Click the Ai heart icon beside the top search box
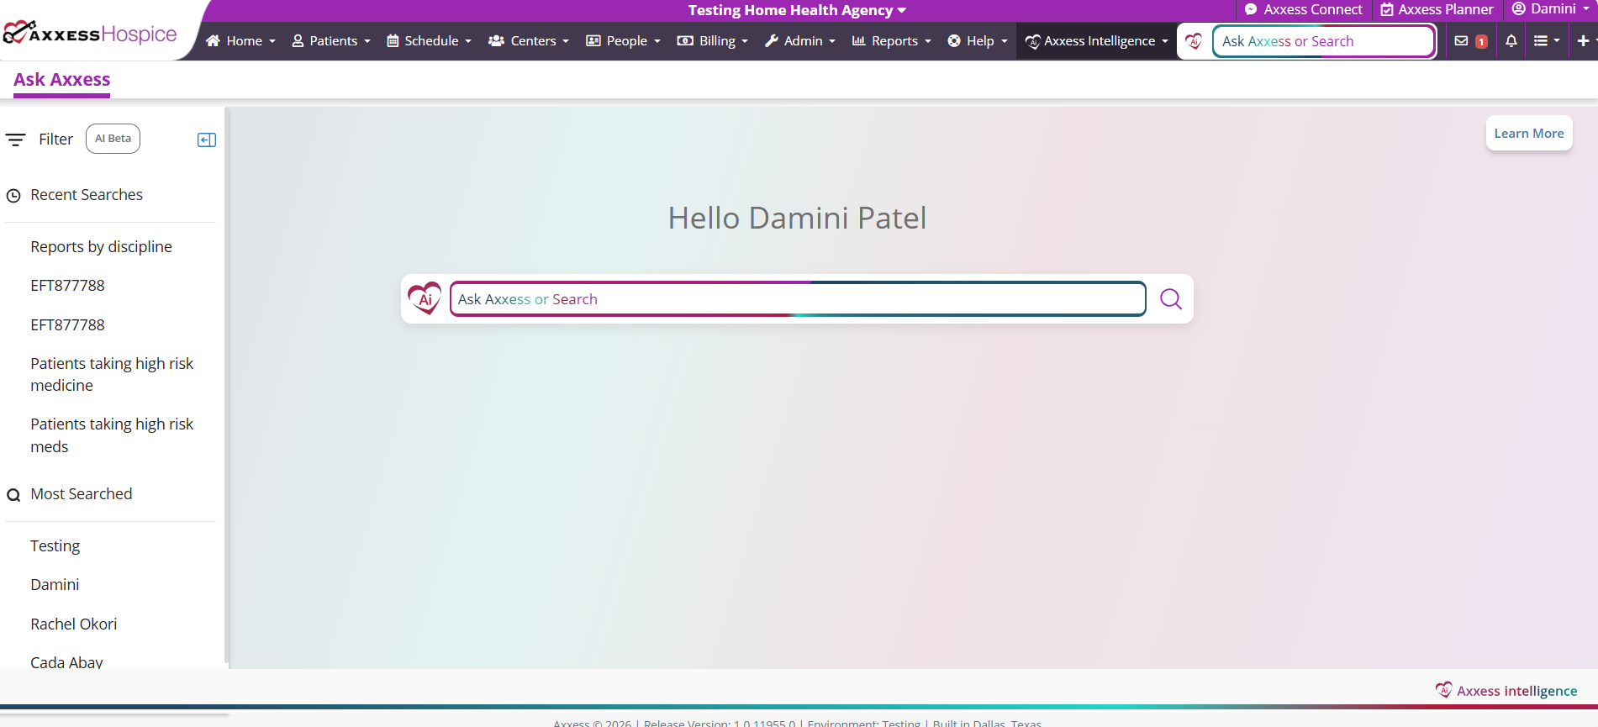 (x=1194, y=41)
